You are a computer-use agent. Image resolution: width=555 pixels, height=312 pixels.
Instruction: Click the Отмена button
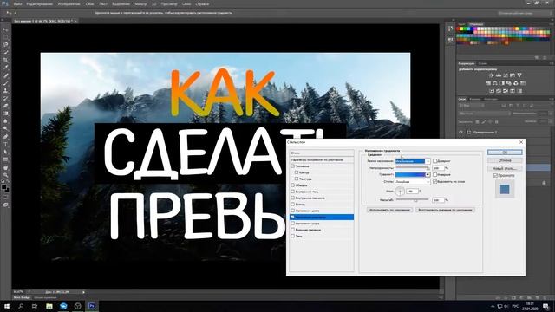click(x=505, y=160)
